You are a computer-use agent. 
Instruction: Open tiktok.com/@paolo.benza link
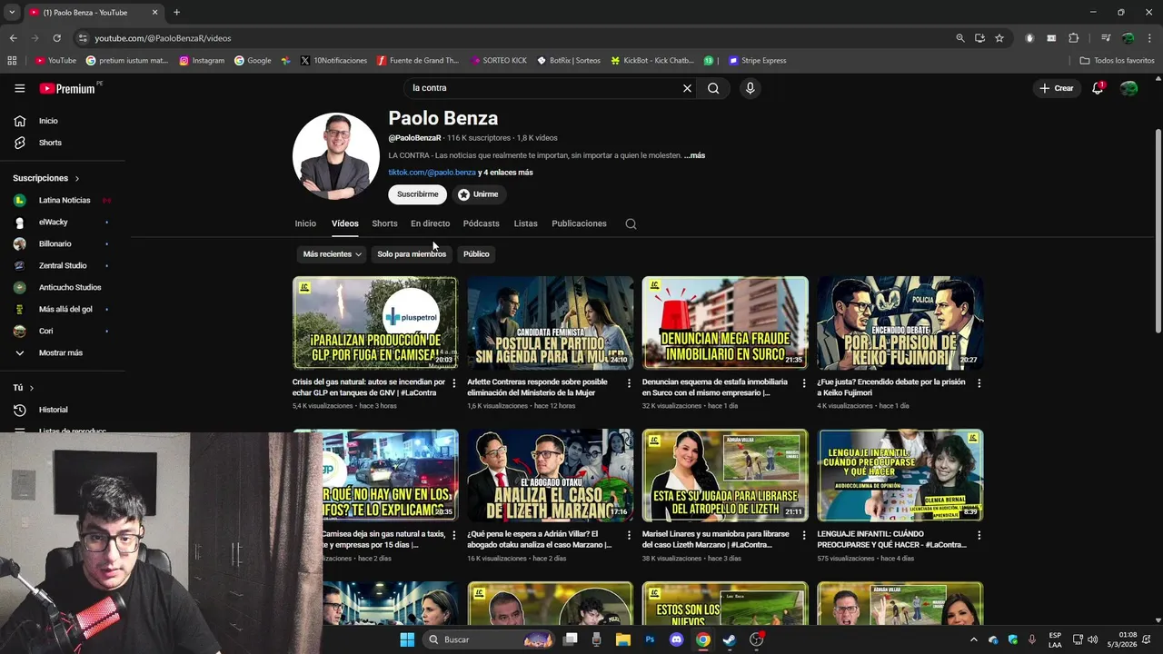432,172
